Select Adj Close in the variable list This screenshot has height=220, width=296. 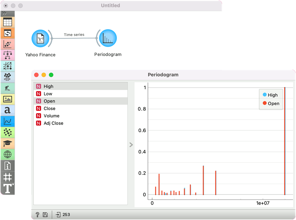click(x=81, y=123)
